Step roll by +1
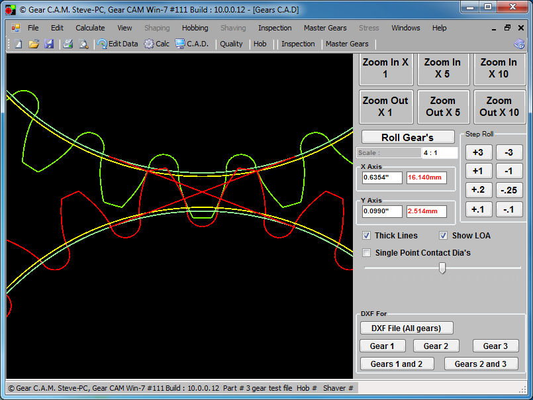Image resolution: width=533 pixels, height=400 pixels. click(478, 171)
